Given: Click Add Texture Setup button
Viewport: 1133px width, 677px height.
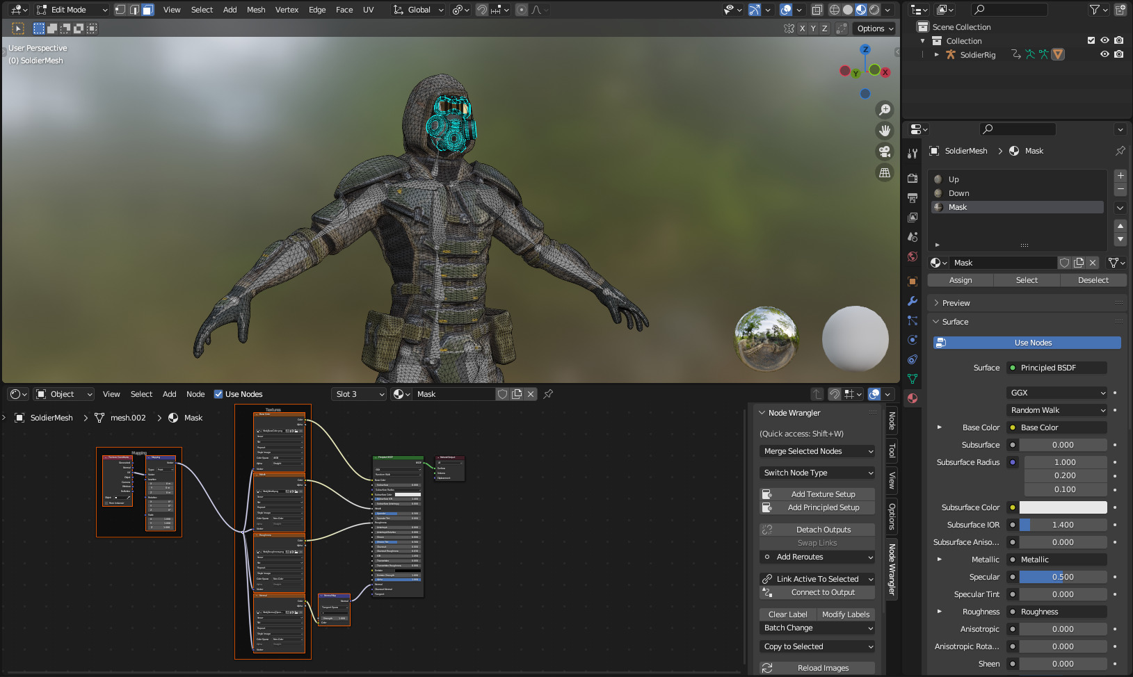Looking at the screenshot, I should click(817, 494).
